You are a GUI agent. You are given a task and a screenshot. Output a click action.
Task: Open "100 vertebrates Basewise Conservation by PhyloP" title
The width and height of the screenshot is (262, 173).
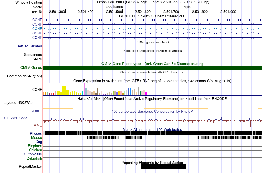(152, 112)
